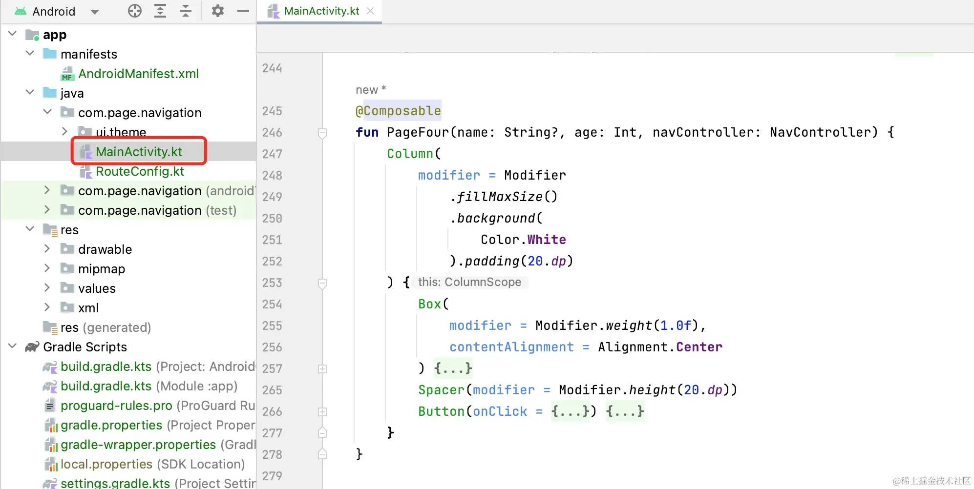The image size is (974, 489).
Task: Click the collapsed onClick {...} lambda placeholder
Action: pyautogui.click(x=570, y=411)
